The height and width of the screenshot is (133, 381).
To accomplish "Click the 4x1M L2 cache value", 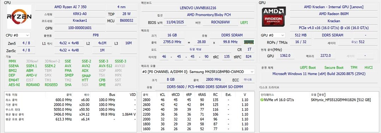I will (102, 43).
